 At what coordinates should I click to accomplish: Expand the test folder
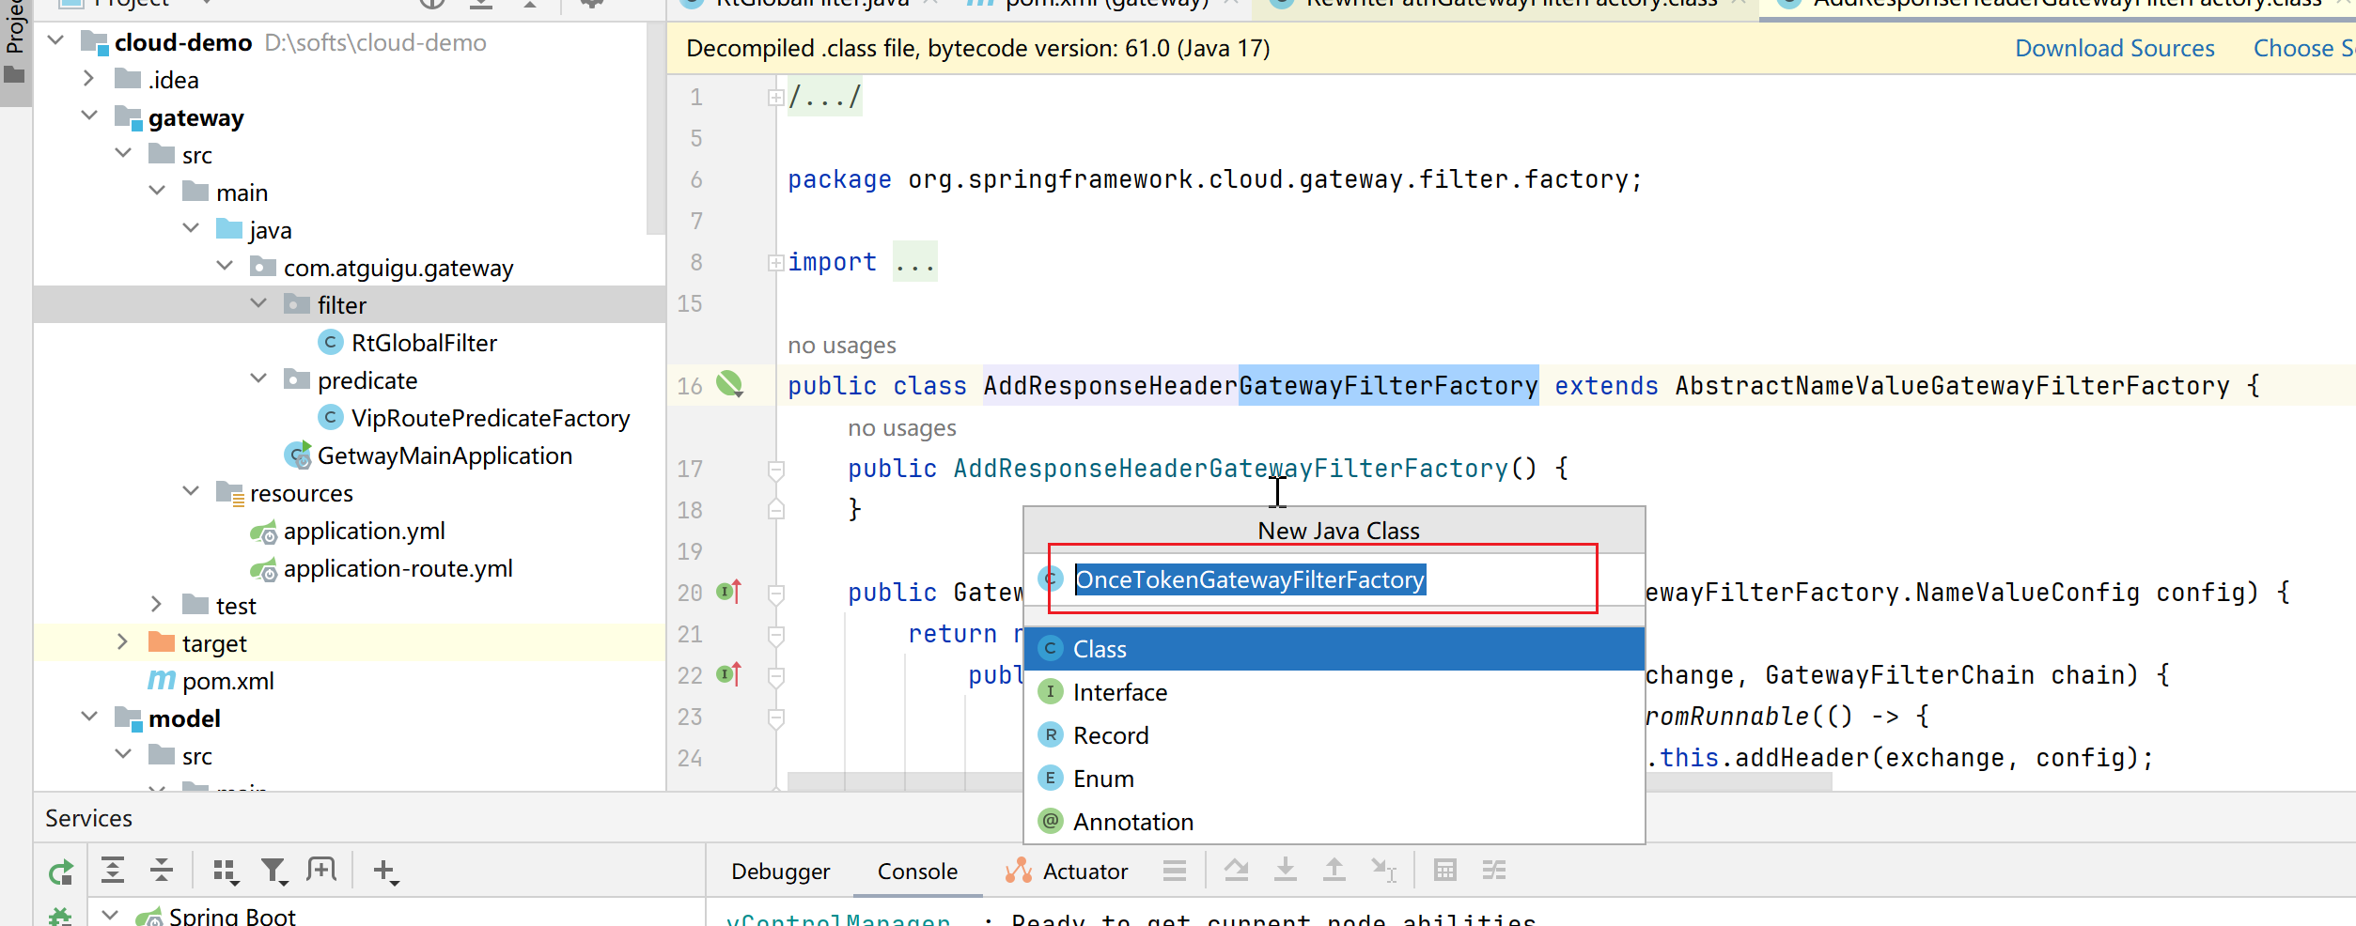[156, 604]
